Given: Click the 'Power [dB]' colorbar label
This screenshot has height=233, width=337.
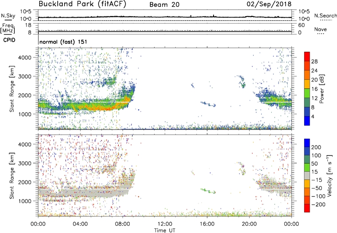Looking at the screenshot, I should coord(321,89).
